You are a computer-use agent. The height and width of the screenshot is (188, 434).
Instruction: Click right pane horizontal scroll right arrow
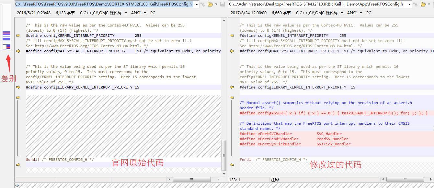[431, 179]
